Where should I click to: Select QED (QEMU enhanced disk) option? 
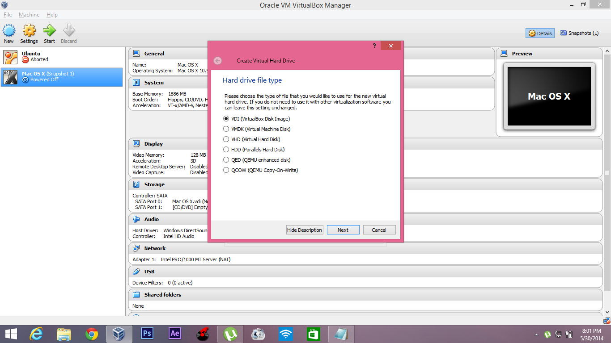click(x=257, y=160)
